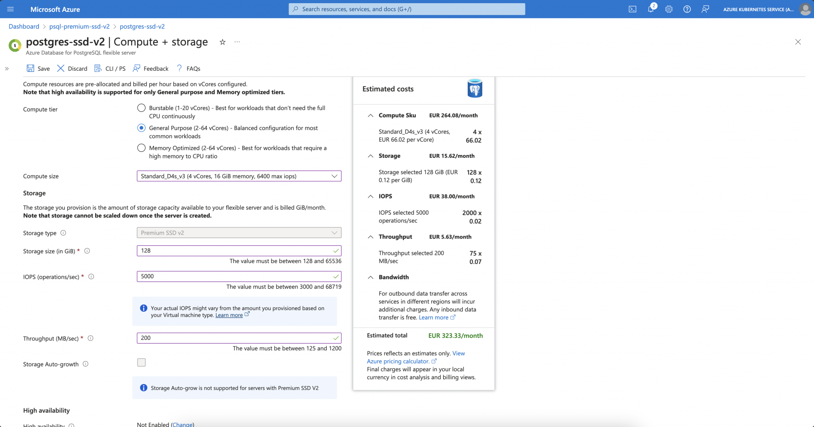The height and width of the screenshot is (427, 814).
Task: Collapse the Bandwidth section in Estimated costs
Action: [x=370, y=277]
